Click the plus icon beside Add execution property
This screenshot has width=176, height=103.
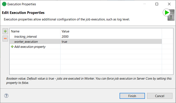(x=12, y=47)
